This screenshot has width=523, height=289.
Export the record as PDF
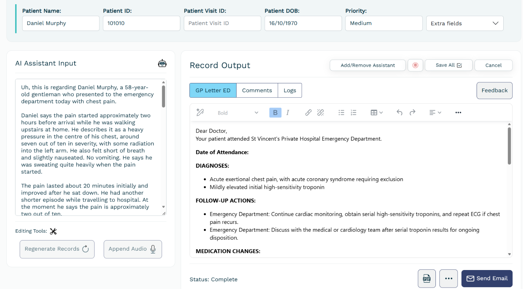[x=427, y=278]
